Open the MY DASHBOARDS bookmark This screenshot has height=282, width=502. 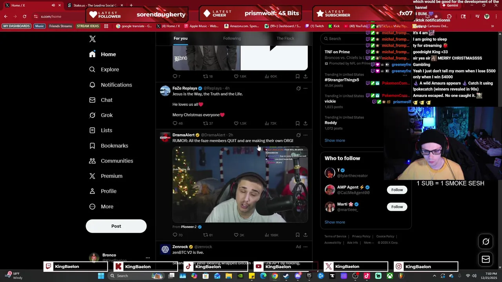pos(16,26)
